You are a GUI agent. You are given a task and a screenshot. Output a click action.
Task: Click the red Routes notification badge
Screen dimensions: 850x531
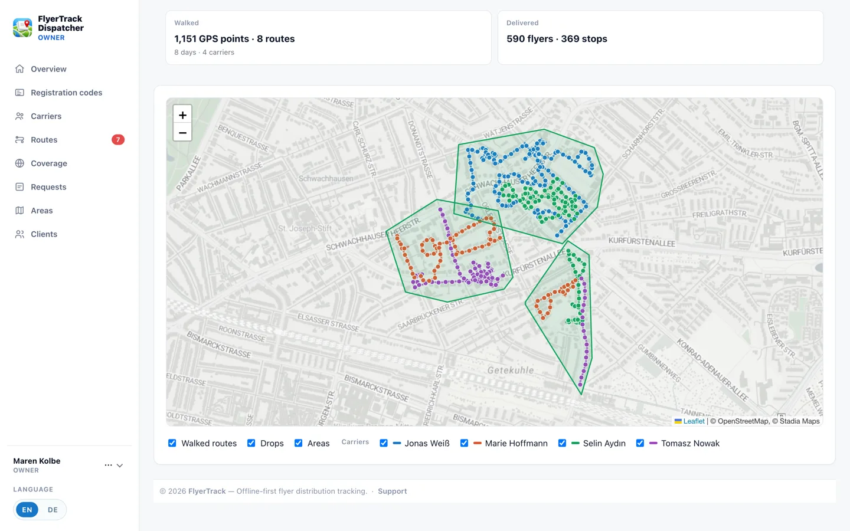tap(118, 140)
